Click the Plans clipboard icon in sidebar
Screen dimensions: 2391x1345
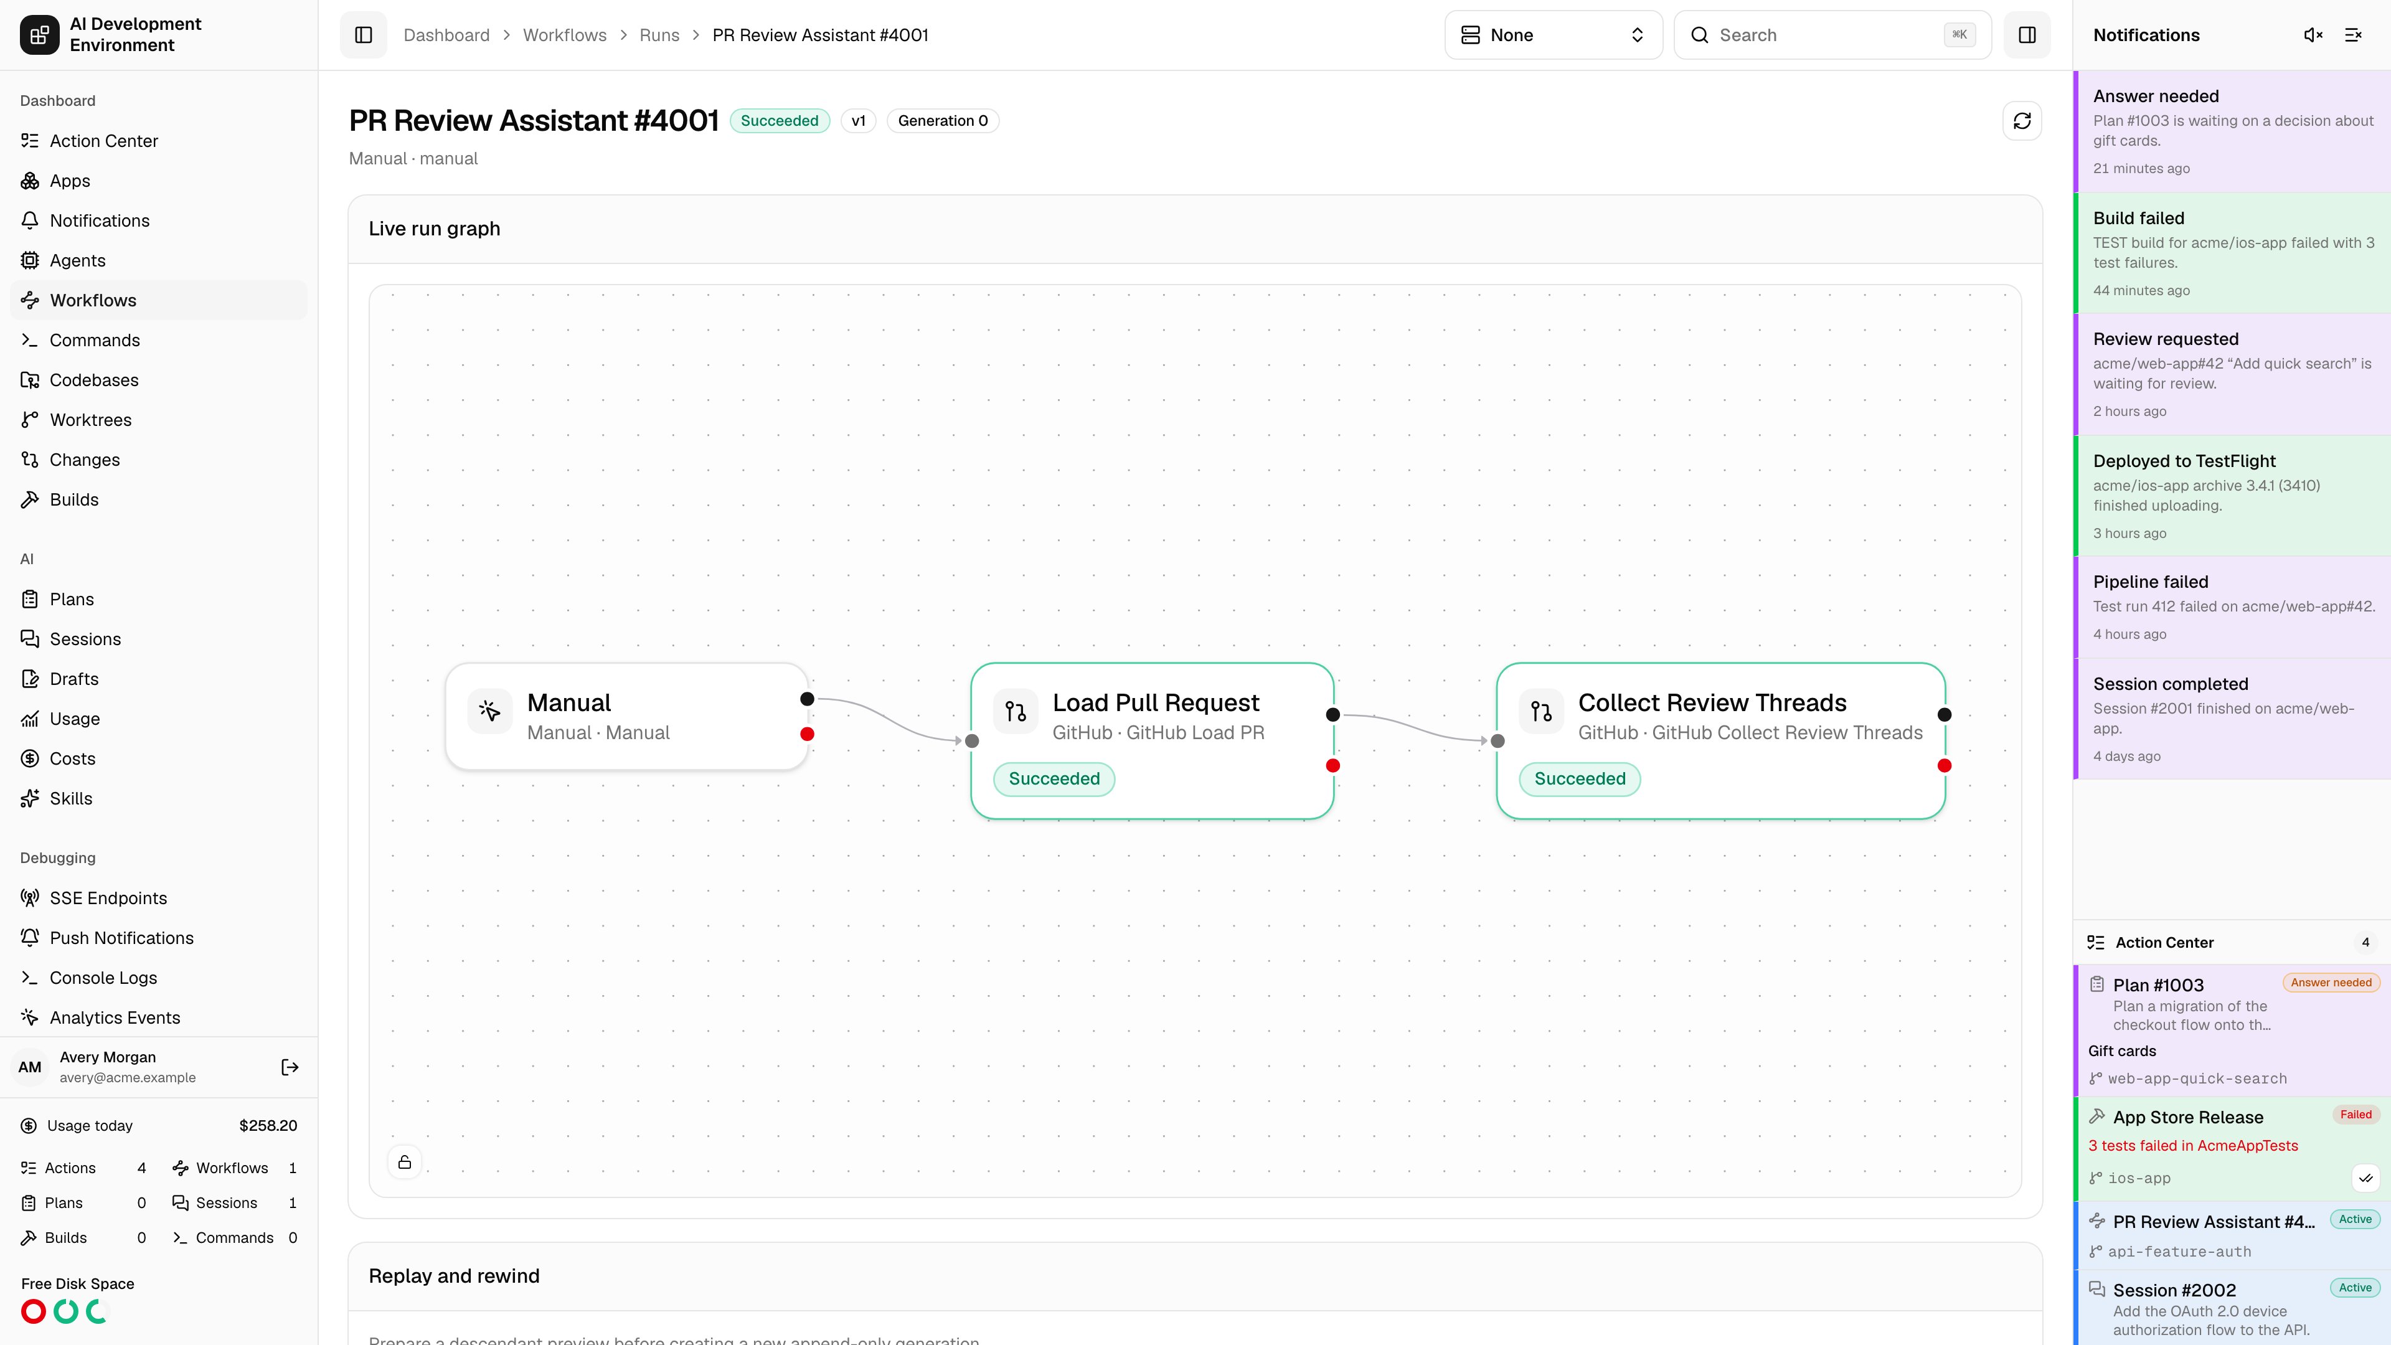click(30, 600)
